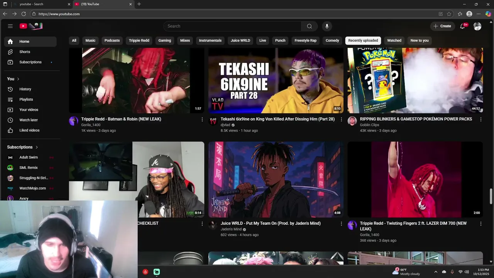Expand the Subscriptions section chevron
494x278 pixels.
point(37,147)
